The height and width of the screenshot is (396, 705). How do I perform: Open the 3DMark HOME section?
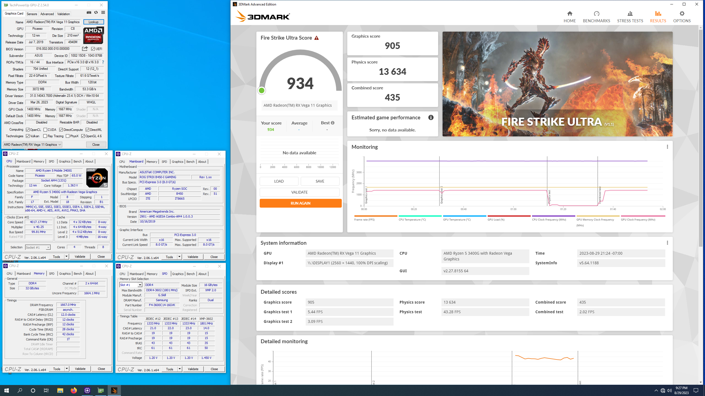click(570, 17)
